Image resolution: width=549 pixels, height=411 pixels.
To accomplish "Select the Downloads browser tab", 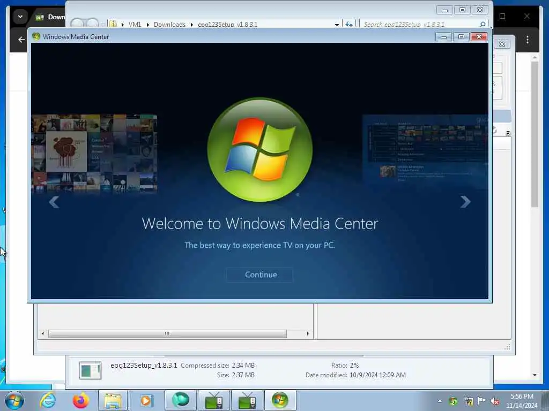I will 51,17.
